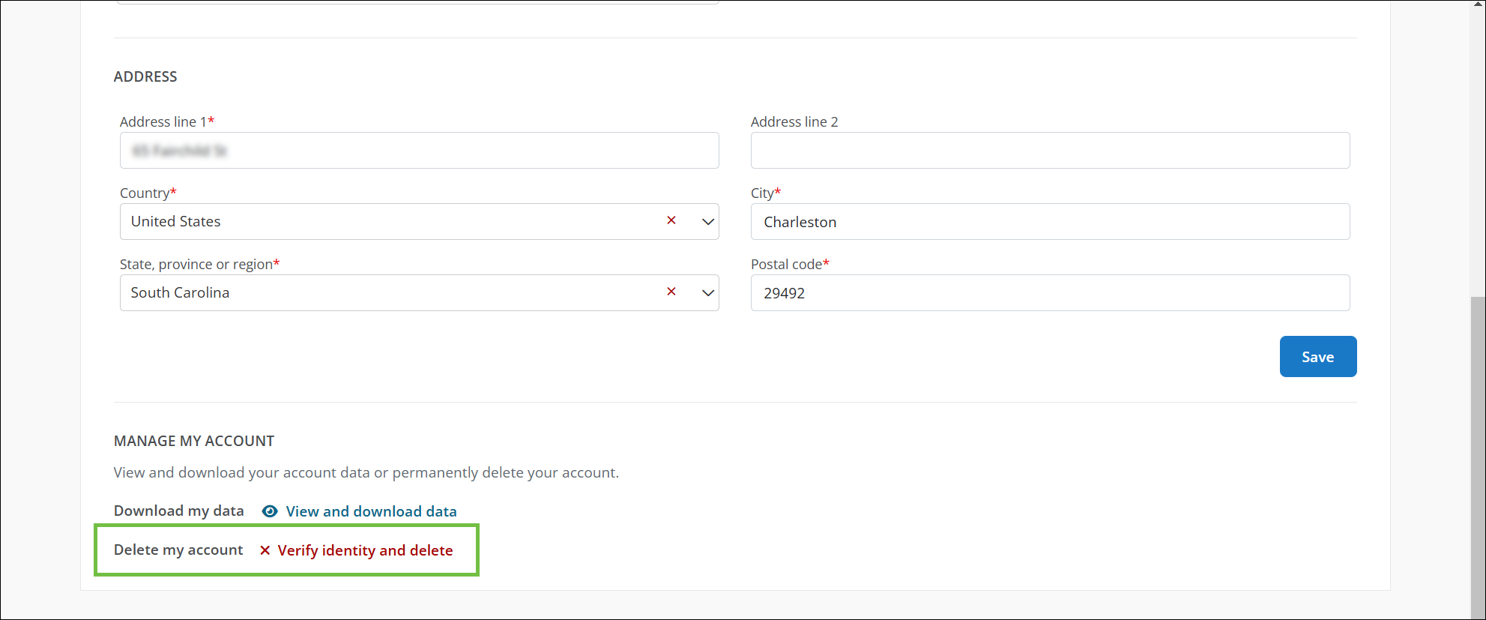Click the Country field label
The height and width of the screenshot is (620, 1486).
[148, 193]
